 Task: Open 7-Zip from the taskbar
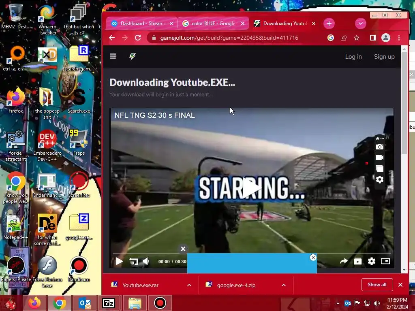pyautogui.click(x=109, y=303)
